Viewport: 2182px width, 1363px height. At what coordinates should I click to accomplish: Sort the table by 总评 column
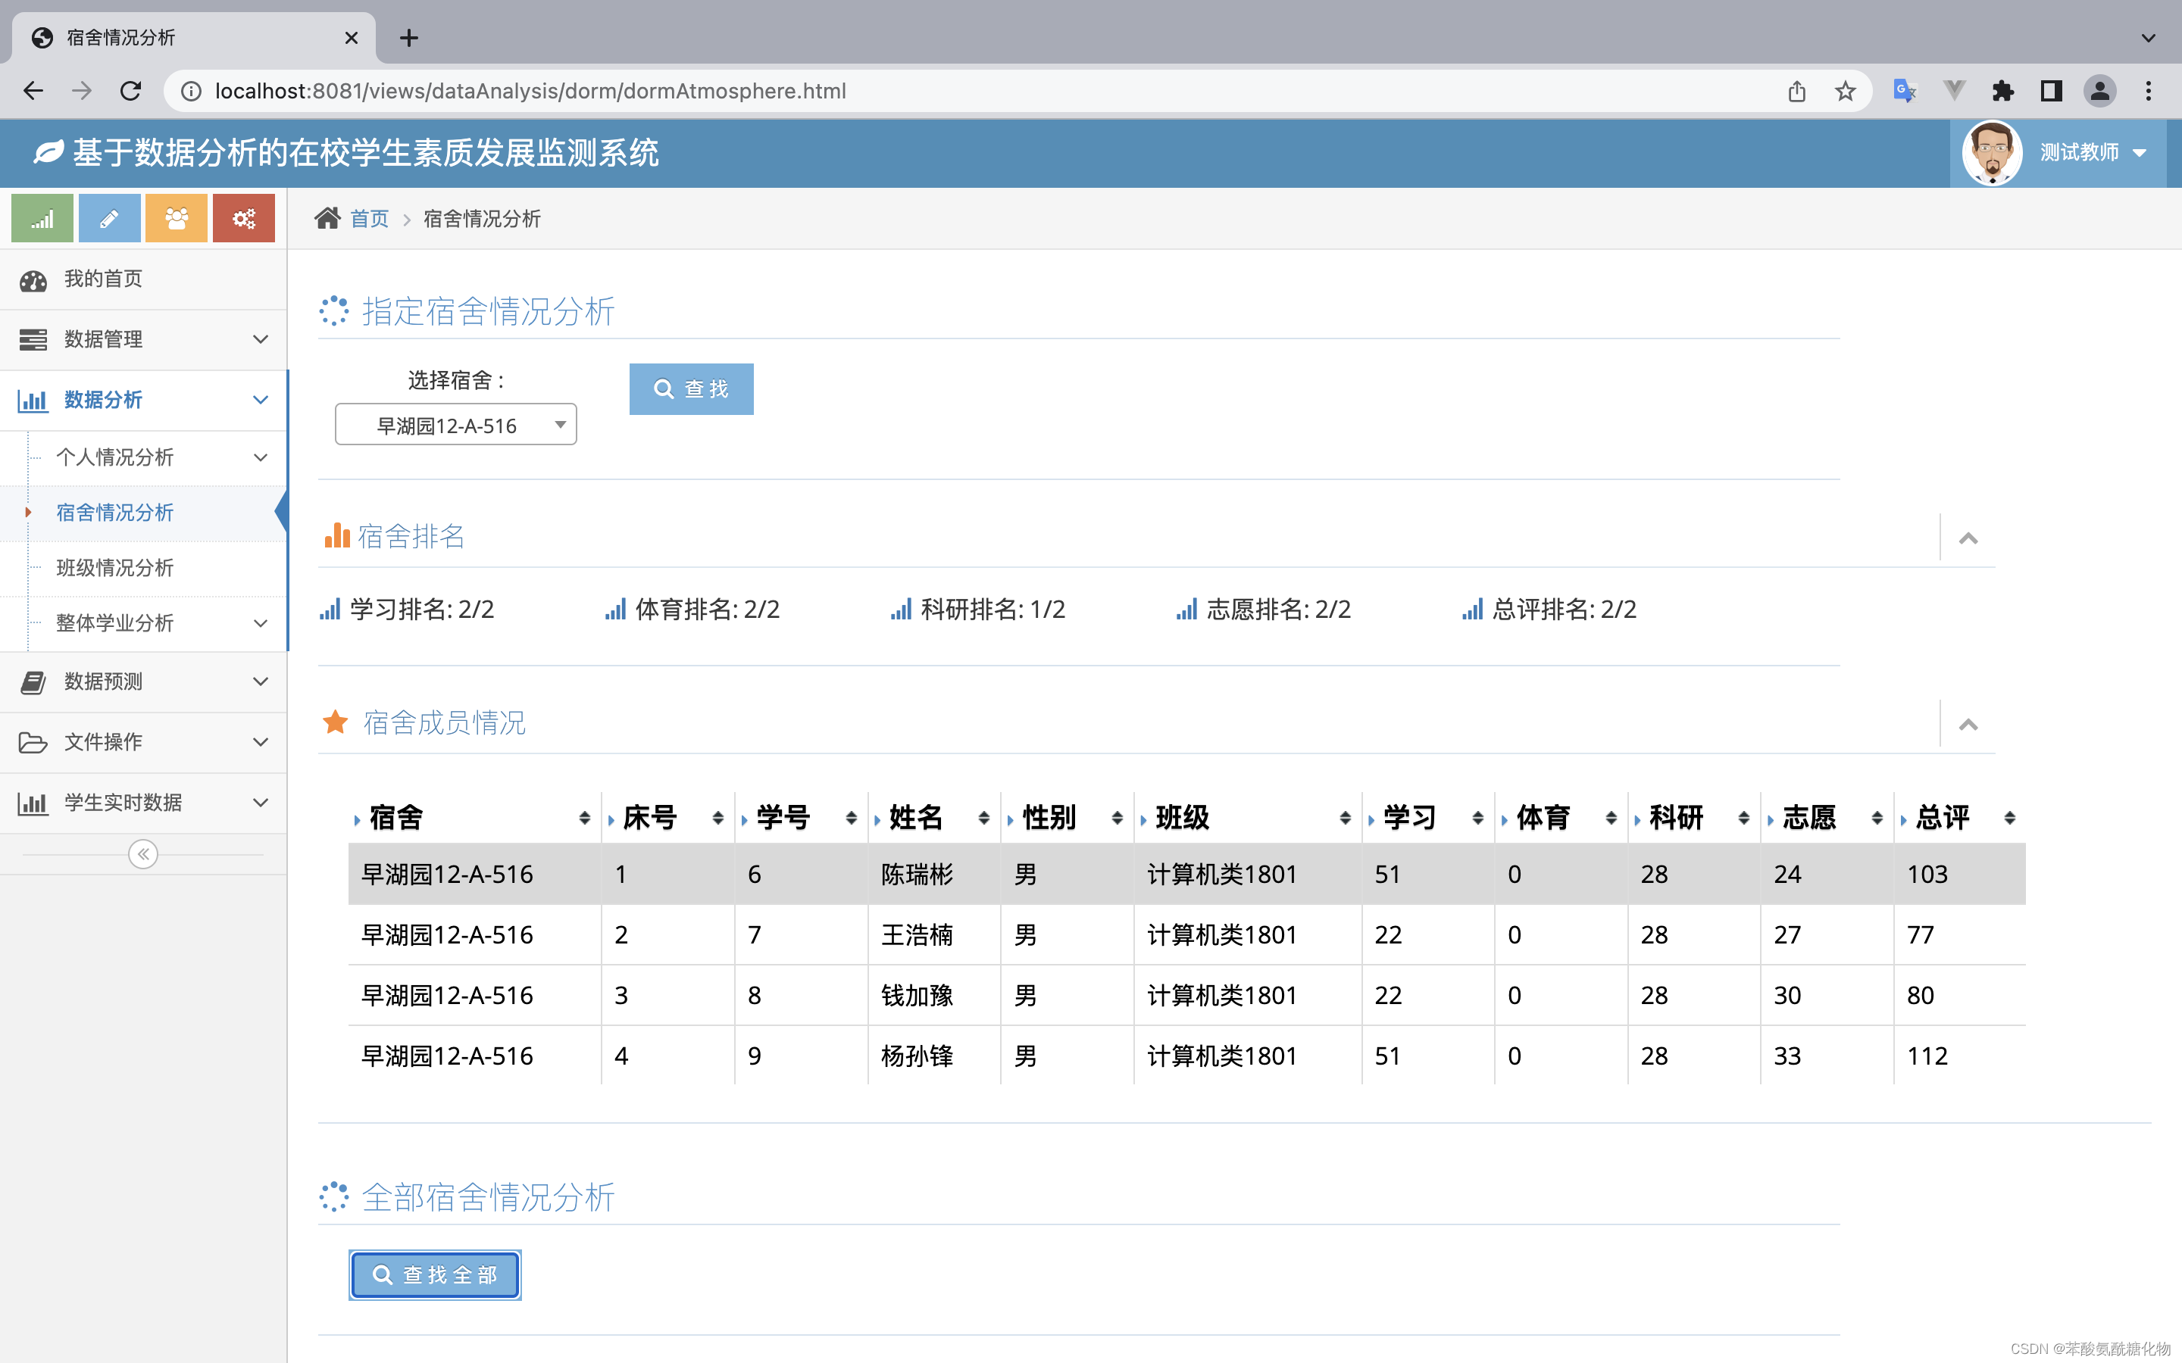(2009, 818)
